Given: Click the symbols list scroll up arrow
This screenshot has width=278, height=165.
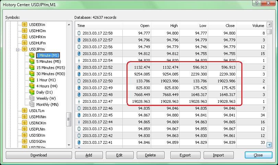Looking at the screenshot, I should 69,25.
